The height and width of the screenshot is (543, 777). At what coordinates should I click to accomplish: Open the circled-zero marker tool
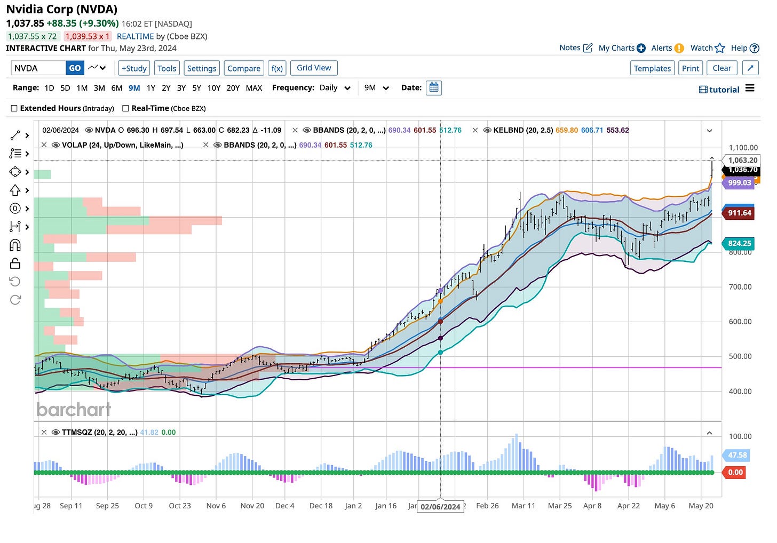coord(15,209)
